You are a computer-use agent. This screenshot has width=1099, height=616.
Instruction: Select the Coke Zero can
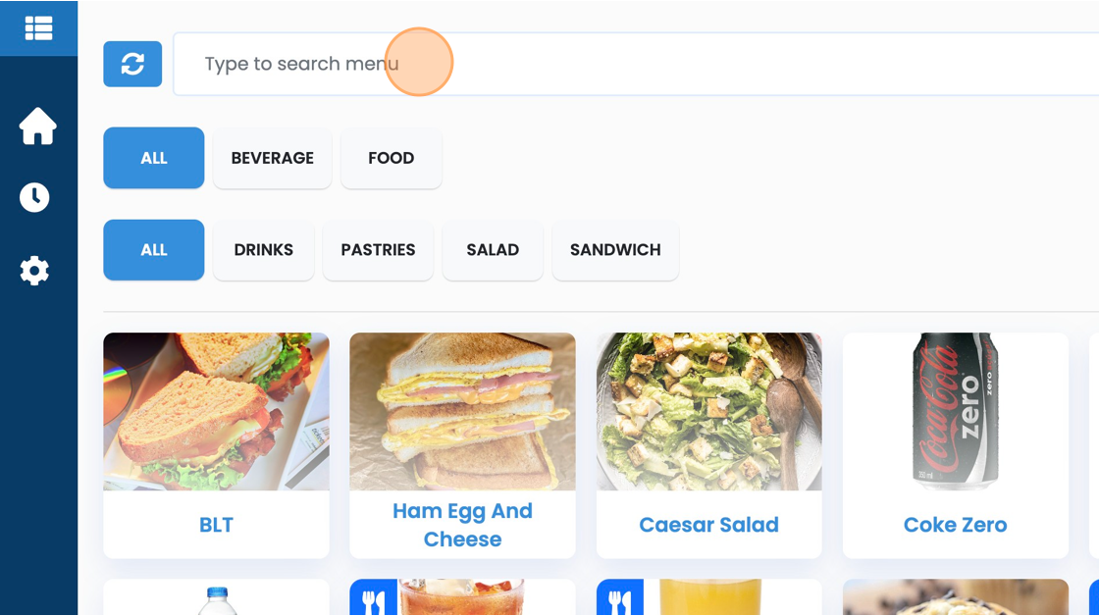(x=955, y=412)
